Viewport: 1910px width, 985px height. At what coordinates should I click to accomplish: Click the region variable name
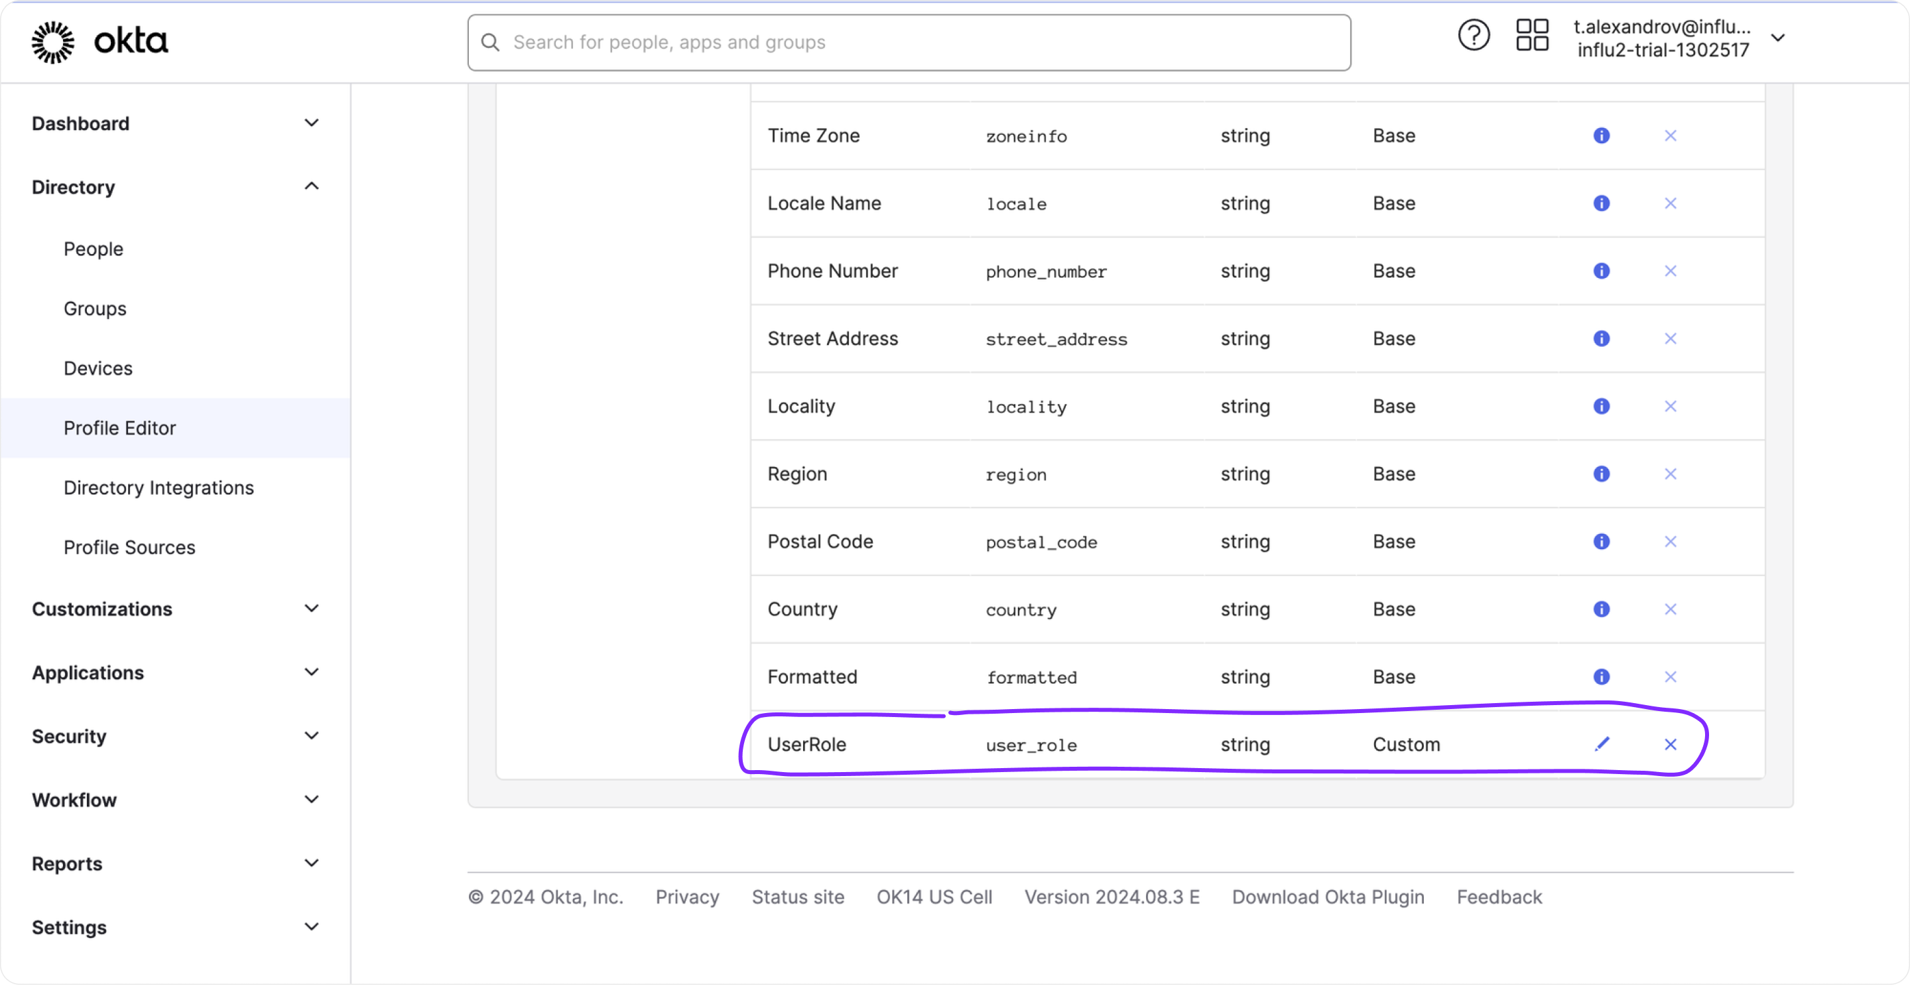[x=1016, y=475]
